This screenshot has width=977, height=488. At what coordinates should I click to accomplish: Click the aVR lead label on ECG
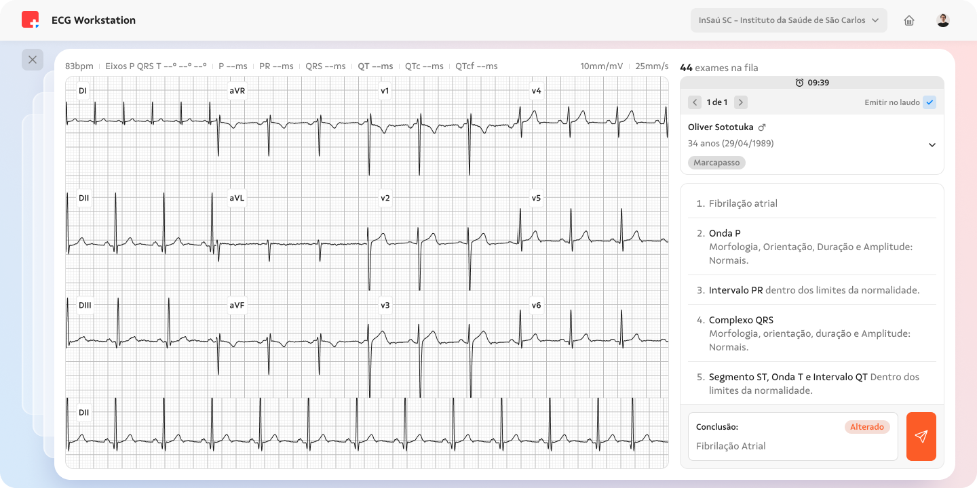(237, 91)
